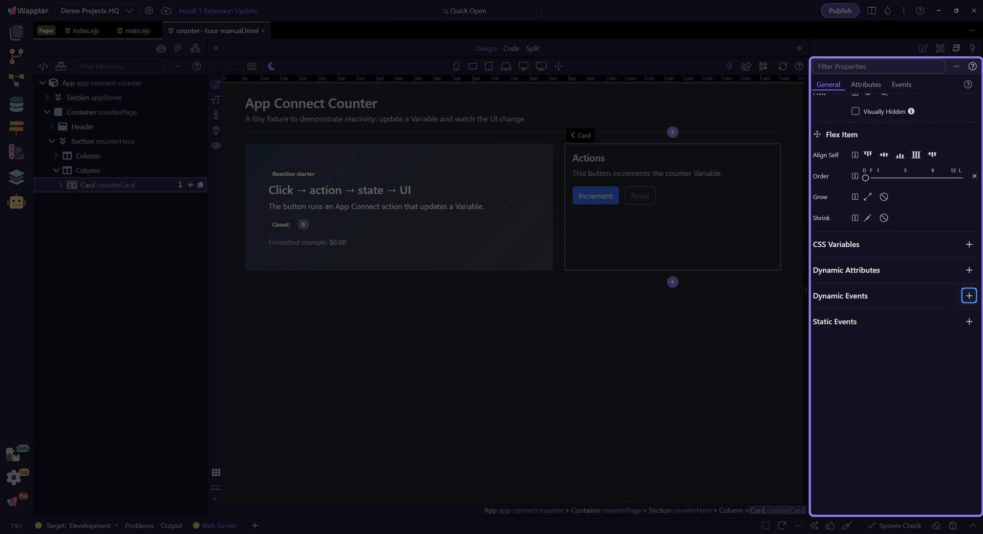Expand the Section appStores tree node
Screen dimensions: 983x534
[x=47, y=97]
